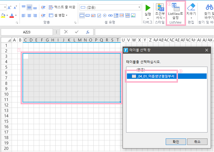Expand the 셀 병합 merge dropdown
The image size is (214, 152).
[67, 15]
